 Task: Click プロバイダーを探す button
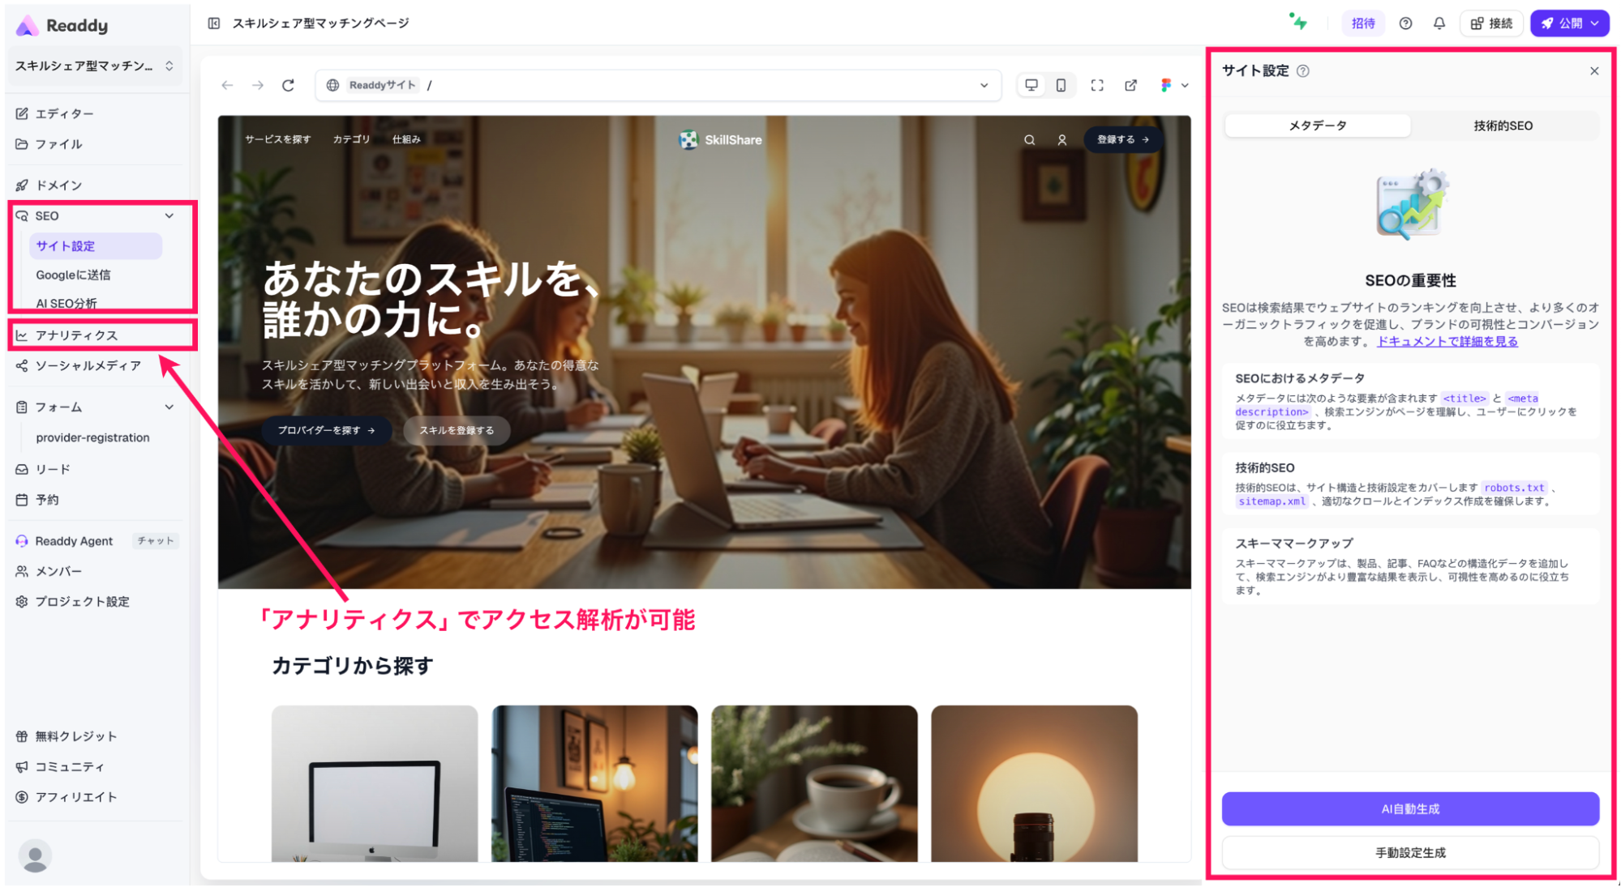click(326, 430)
